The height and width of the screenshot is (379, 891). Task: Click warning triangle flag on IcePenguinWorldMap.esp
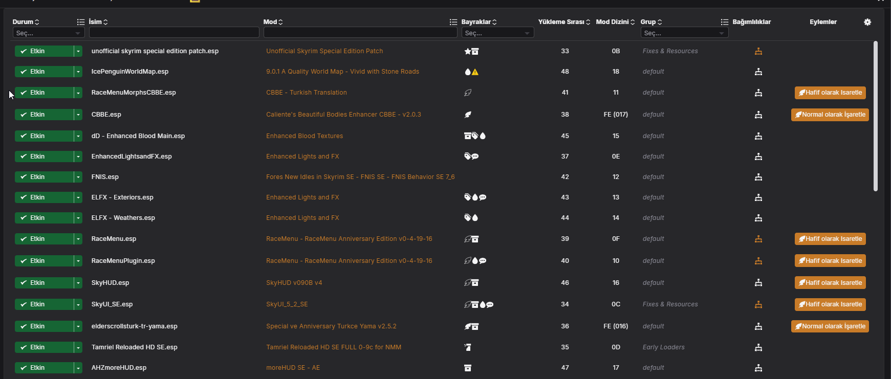pyautogui.click(x=475, y=72)
